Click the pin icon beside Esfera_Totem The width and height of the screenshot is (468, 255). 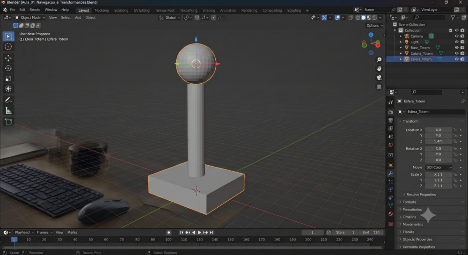point(463,102)
